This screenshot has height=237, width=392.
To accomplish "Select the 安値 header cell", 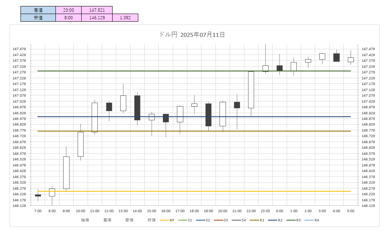I will [x=38, y=18].
